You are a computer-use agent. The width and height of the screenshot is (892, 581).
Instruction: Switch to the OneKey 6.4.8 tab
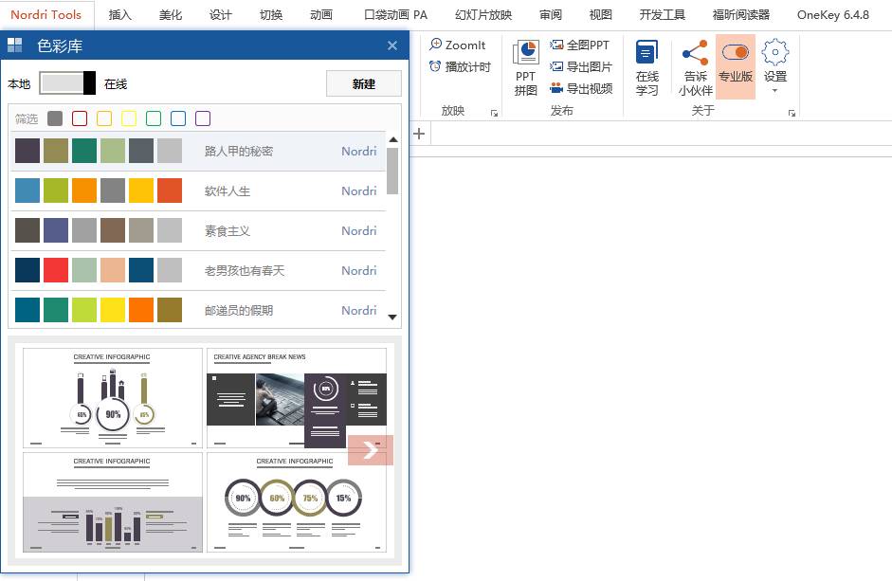[x=833, y=15]
